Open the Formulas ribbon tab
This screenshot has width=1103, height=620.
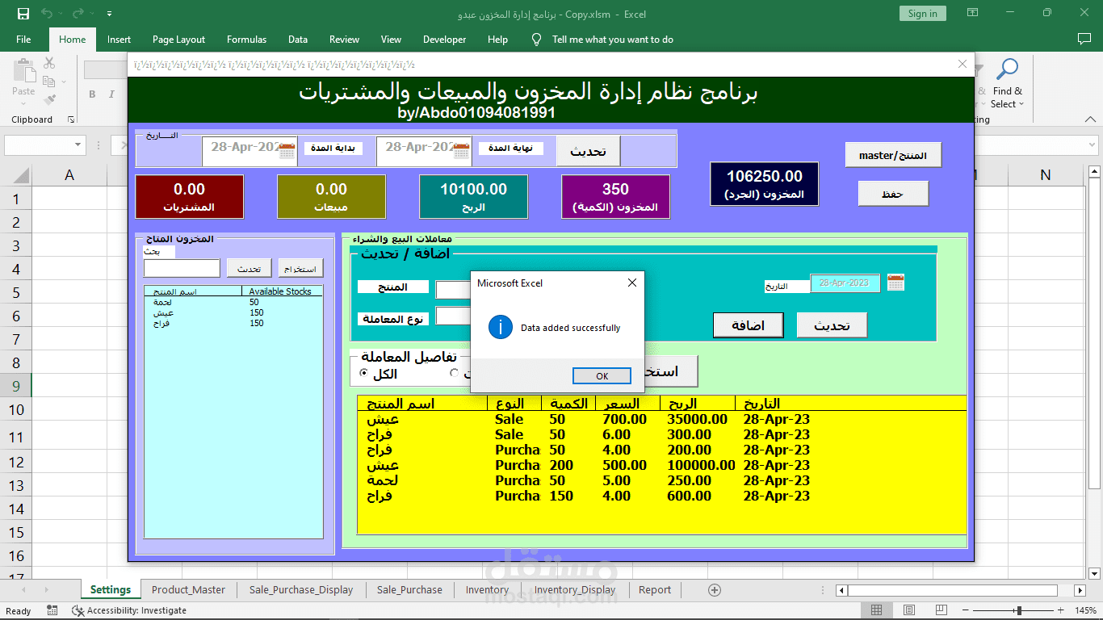(x=246, y=39)
